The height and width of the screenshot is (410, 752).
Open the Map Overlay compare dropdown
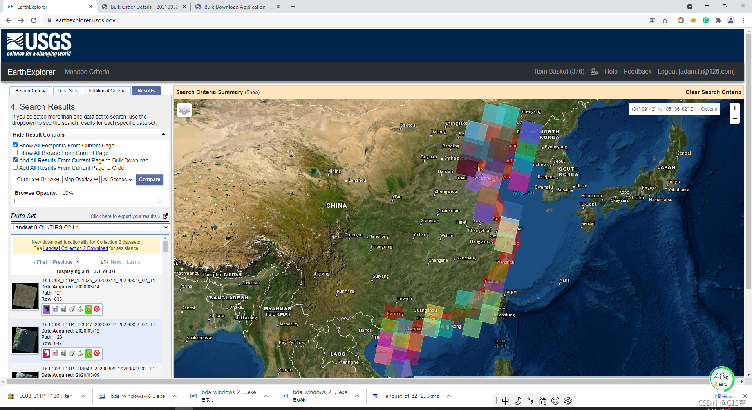[81, 180]
